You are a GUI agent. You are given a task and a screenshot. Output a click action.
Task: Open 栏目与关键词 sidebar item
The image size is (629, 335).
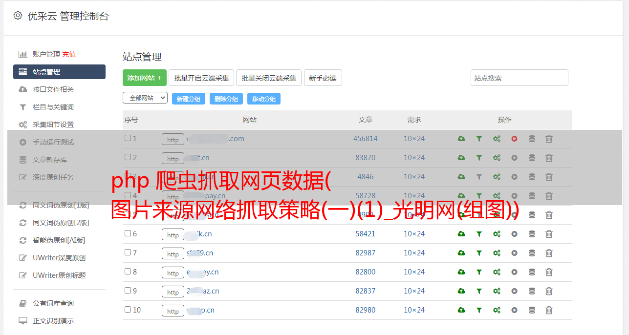53,107
